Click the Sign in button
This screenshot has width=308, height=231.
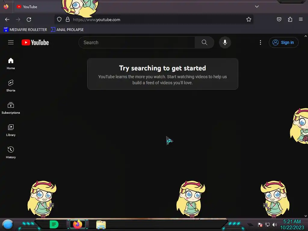click(283, 42)
